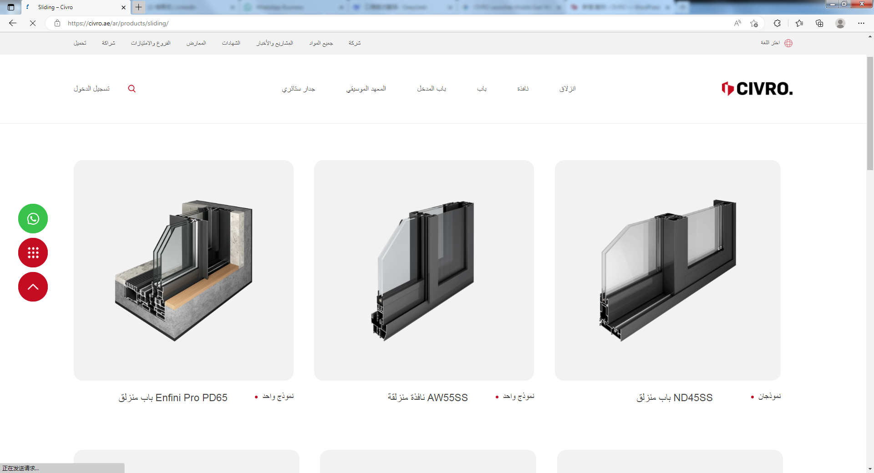Click the globe language icon
The height and width of the screenshot is (473, 874).
[788, 43]
